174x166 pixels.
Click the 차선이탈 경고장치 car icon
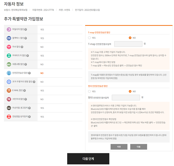(9, 108)
